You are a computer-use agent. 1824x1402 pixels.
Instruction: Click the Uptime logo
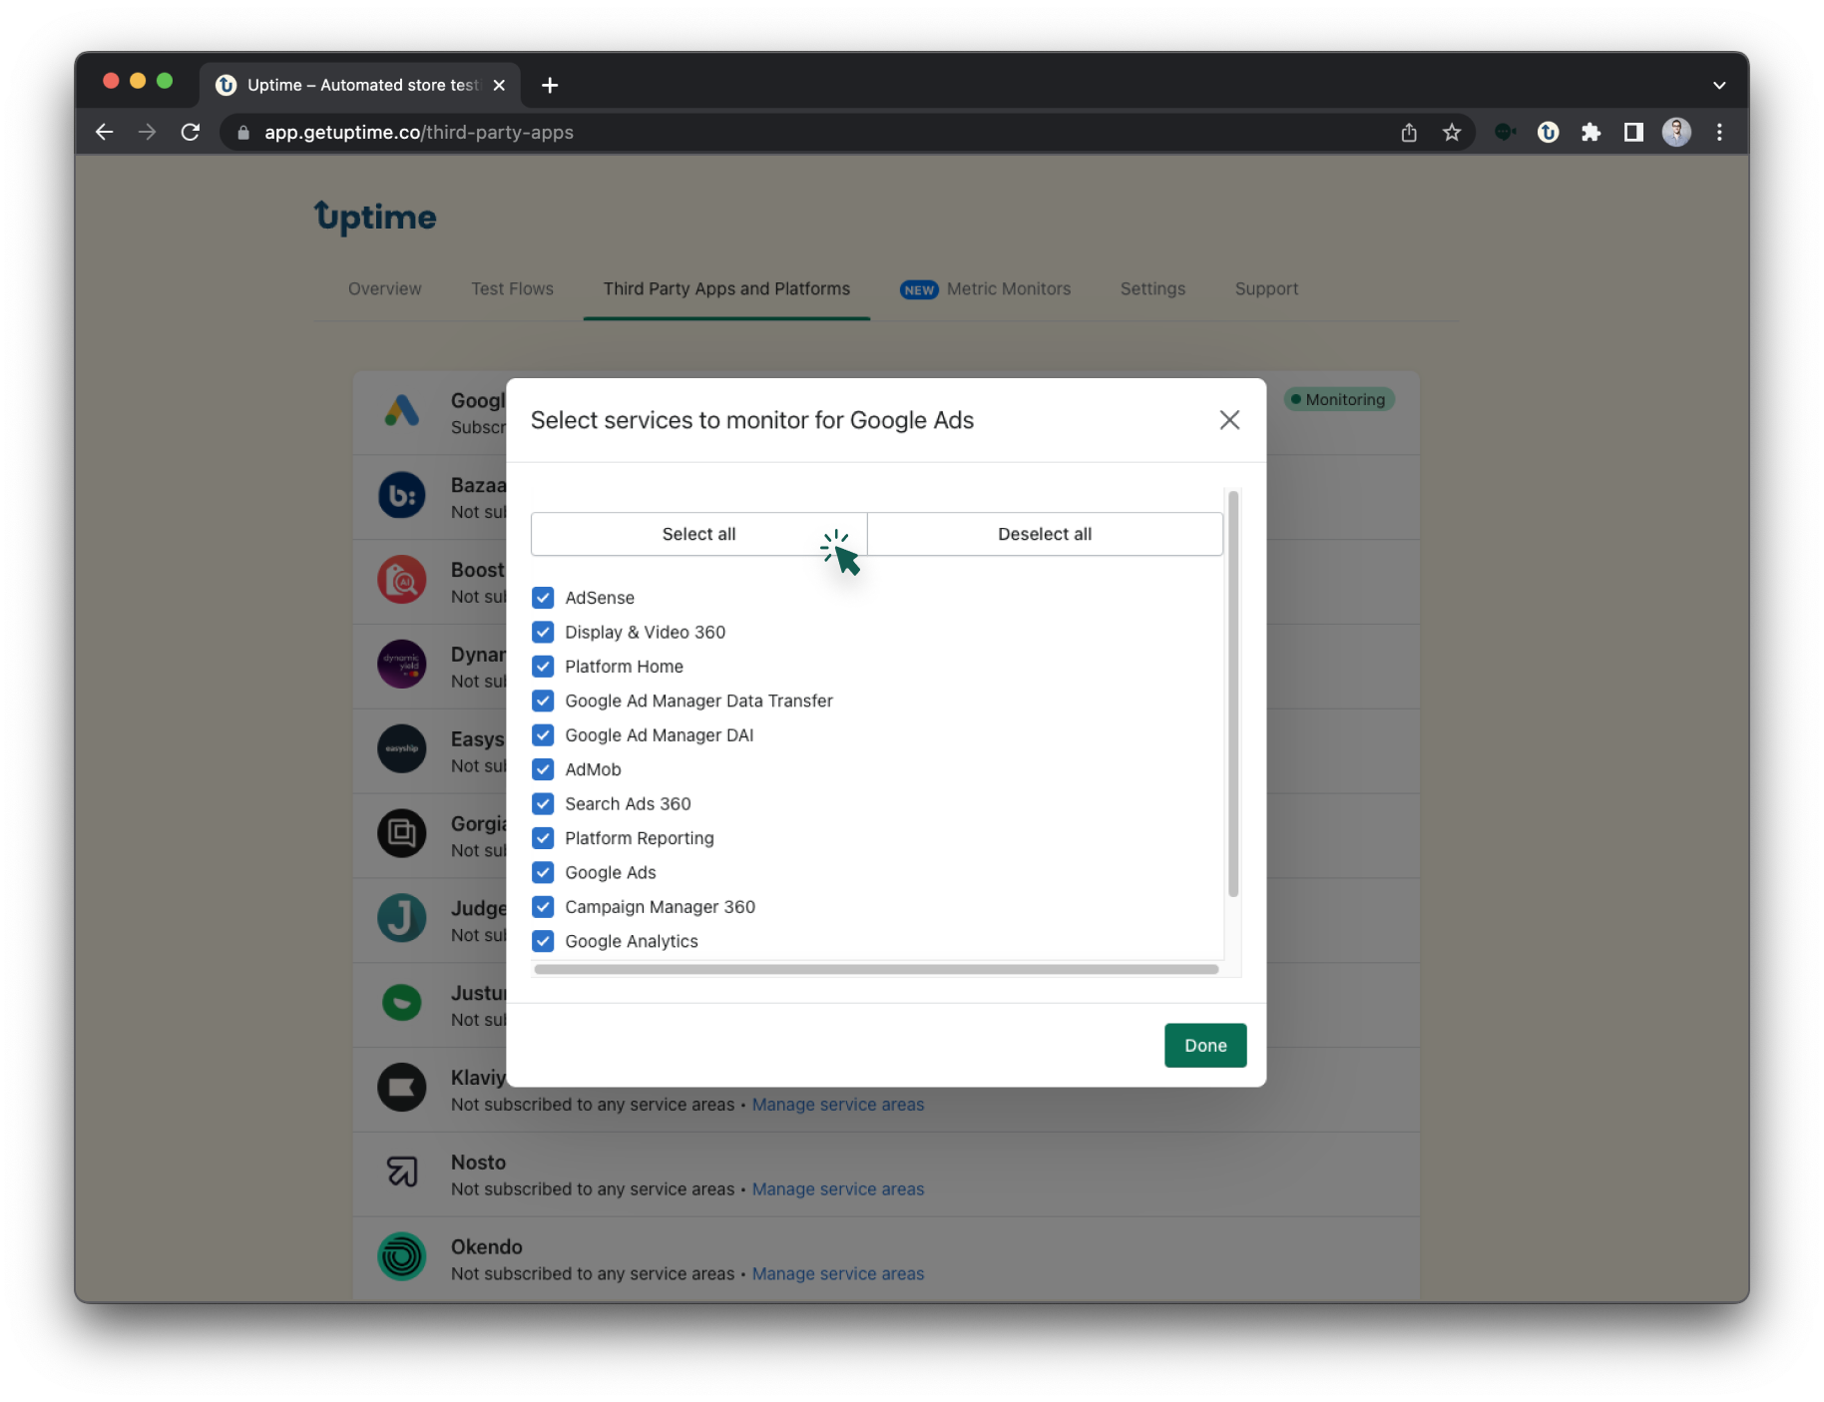tap(375, 217)
